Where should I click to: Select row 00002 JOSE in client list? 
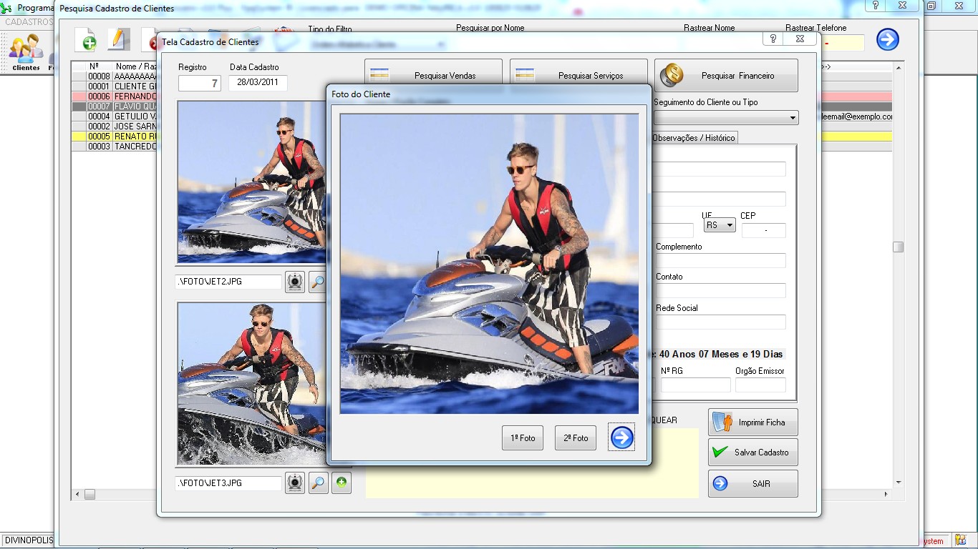pos(115,127)
